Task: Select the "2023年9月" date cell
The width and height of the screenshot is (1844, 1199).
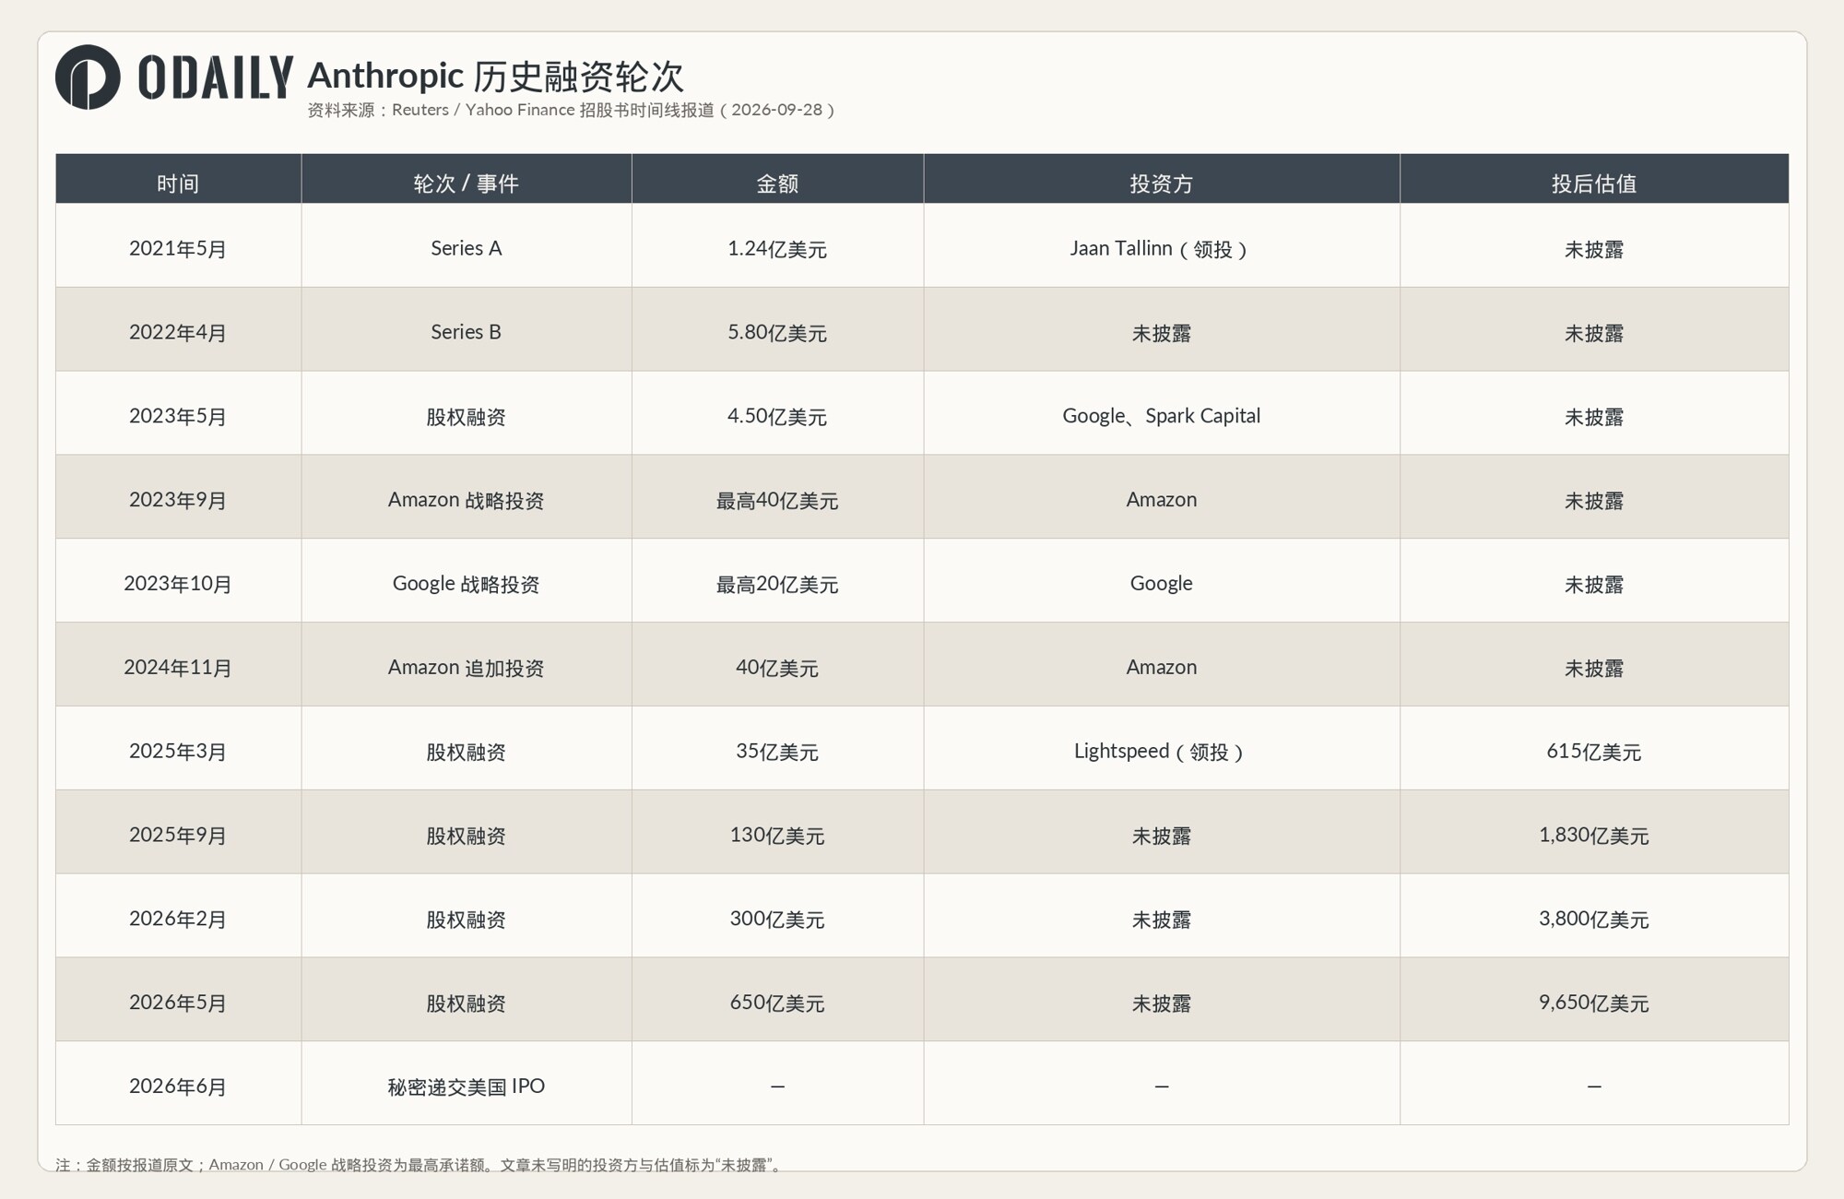Action: (178, 496)
